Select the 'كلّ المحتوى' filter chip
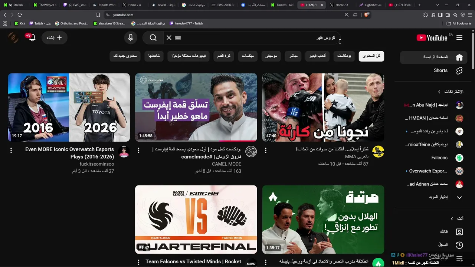This screenshot has height=267, width=475. [371, 56]
